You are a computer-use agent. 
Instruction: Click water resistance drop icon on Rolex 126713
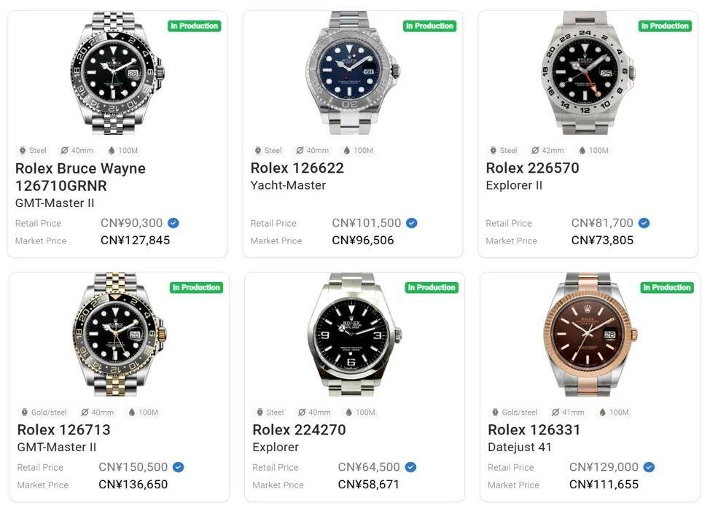(132, 412)
